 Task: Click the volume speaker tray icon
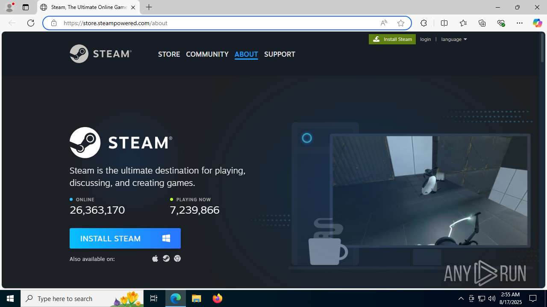[492, 298]
